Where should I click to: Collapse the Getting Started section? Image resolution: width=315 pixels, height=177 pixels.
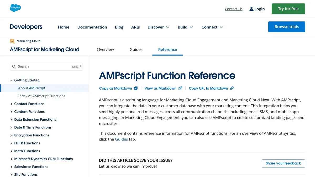click(x=11, y=80)
